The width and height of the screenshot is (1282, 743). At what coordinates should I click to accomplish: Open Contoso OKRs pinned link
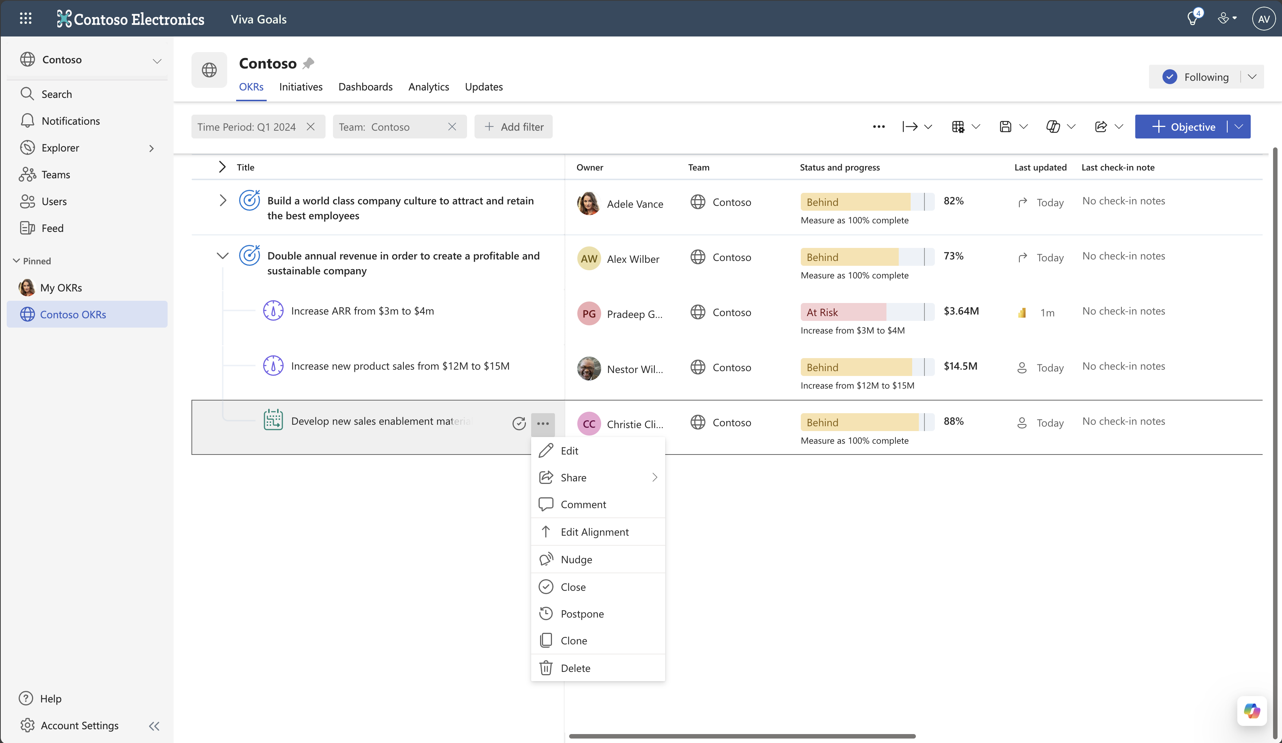tap(87, 314)
